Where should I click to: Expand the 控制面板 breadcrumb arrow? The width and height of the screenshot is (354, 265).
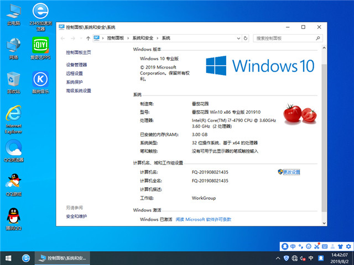[x=129, y=38]
